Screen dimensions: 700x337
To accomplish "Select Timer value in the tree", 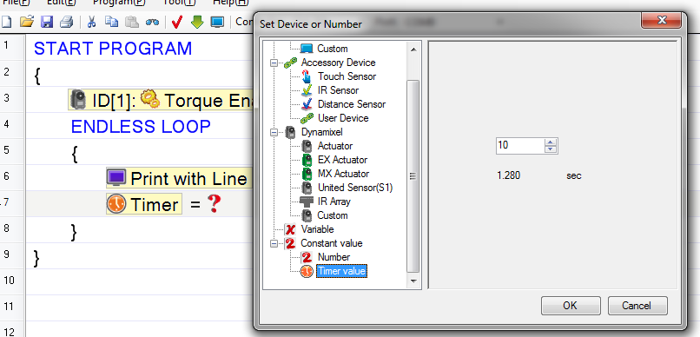I will pos(341,271).
